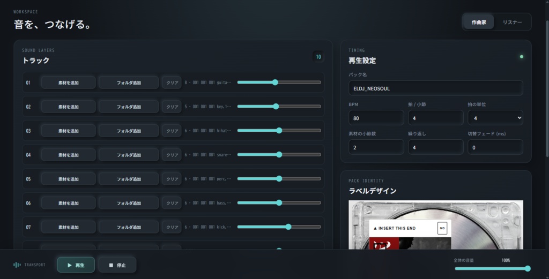Clear track 01
This screenshot has height=279, width=549.
coord(172,82)
